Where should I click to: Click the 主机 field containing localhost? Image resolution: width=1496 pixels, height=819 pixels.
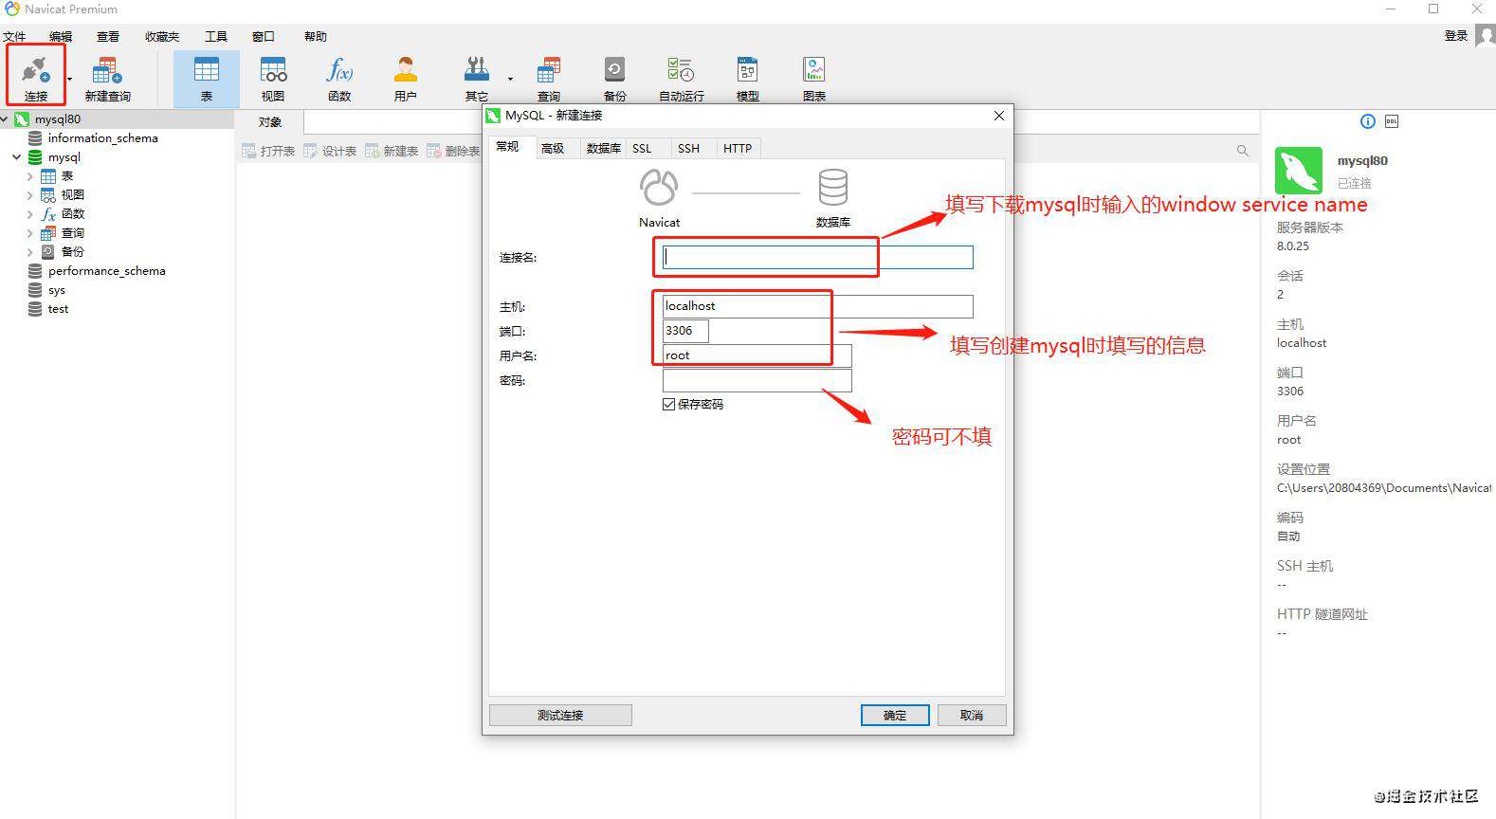coord(818,306)
